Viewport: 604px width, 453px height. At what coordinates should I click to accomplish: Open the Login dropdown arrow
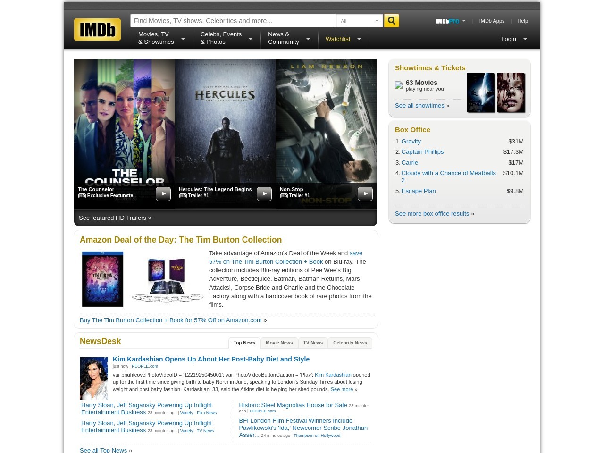pyautogui.click(x=525, y=39)
